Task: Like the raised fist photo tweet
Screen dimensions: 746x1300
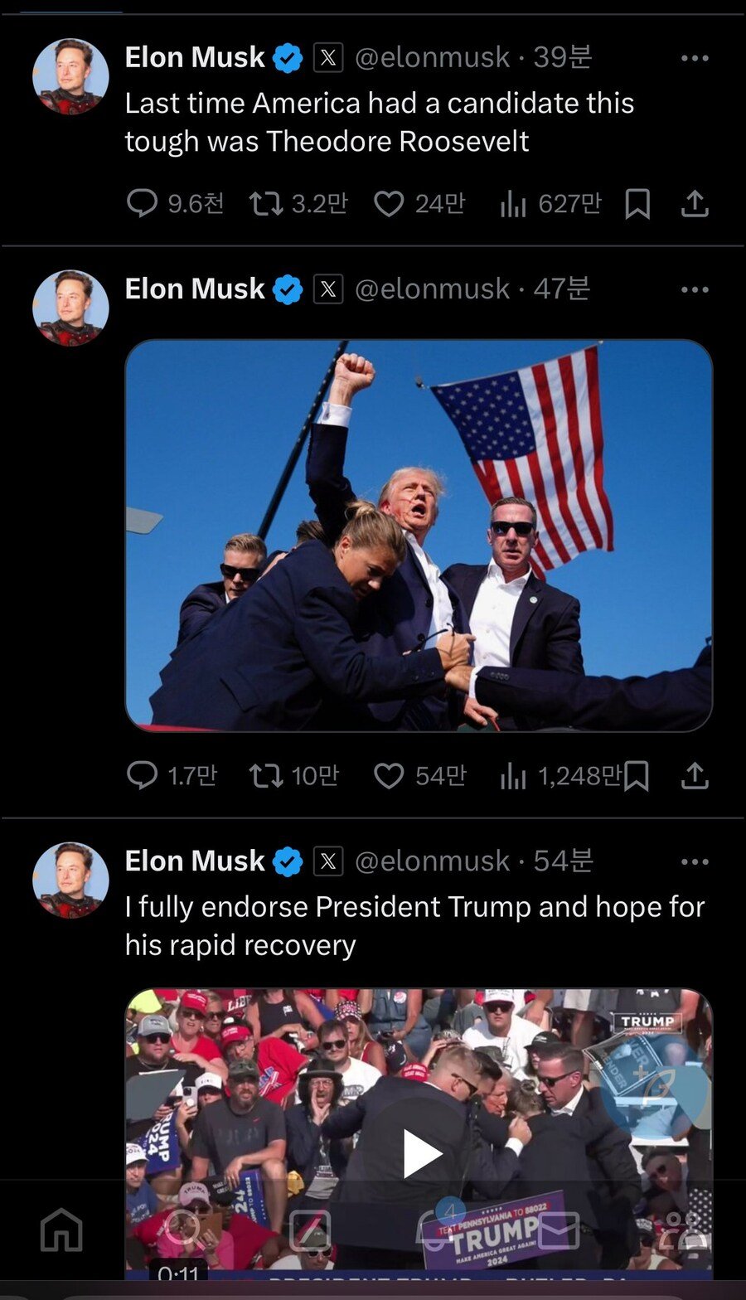Action: point(388,776)
